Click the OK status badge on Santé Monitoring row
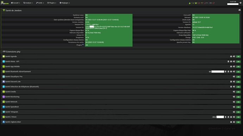 238,97
